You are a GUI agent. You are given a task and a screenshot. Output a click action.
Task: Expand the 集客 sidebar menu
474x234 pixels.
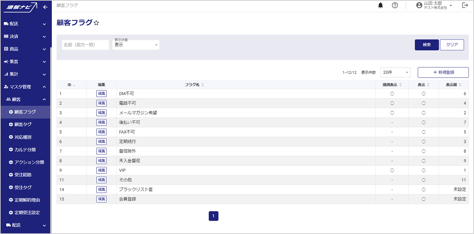click(x=25, y=62)
